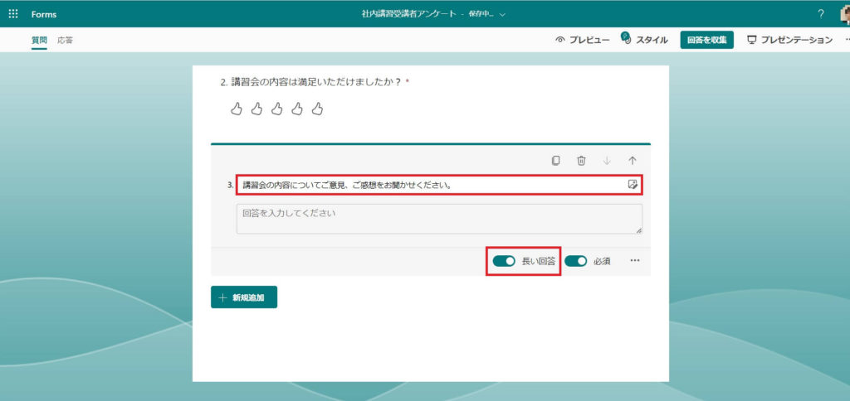Click the copy question icon
The height and width of the screenshot is (401, 850).
tap(556, 161)
